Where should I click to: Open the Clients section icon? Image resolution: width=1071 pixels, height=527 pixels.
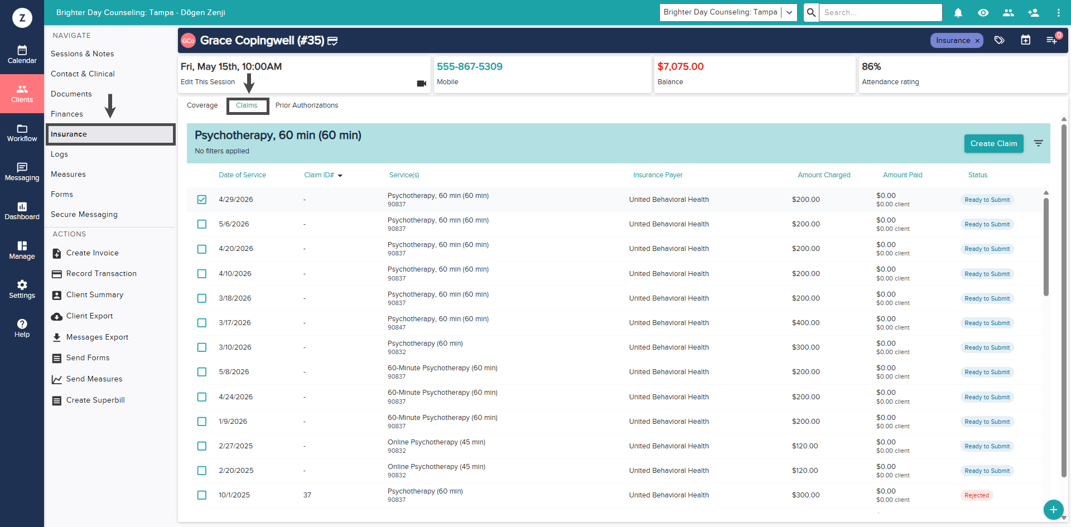[x=22, y=89]
